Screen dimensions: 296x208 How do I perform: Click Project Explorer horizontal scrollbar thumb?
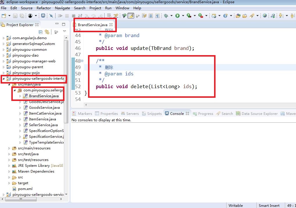click(21, 199)
